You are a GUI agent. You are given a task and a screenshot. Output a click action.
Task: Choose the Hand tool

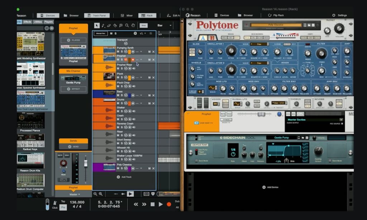tap(133, 25)
